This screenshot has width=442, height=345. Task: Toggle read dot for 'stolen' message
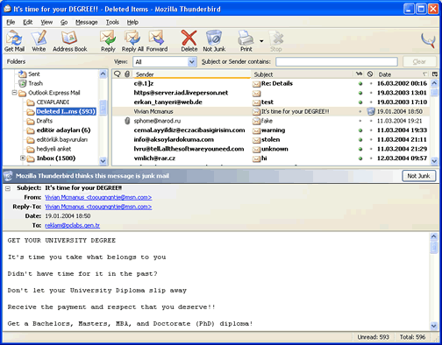(x=360, y=139)
